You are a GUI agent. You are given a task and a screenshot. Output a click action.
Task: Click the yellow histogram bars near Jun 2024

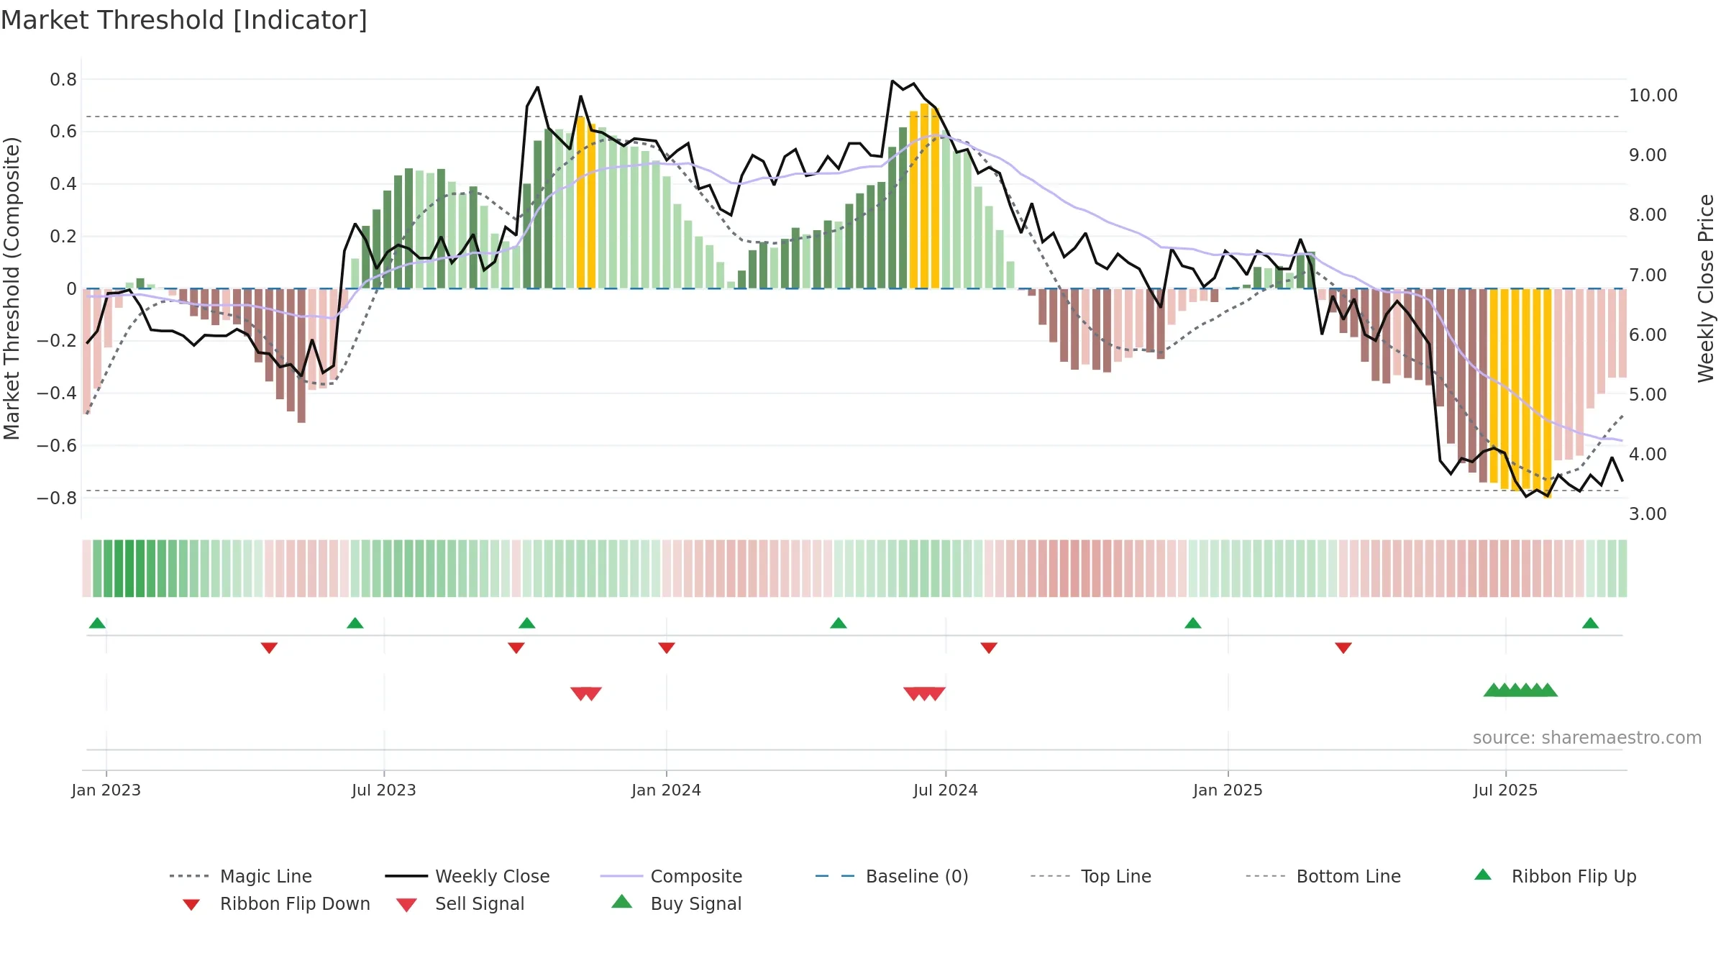(924, 196)
